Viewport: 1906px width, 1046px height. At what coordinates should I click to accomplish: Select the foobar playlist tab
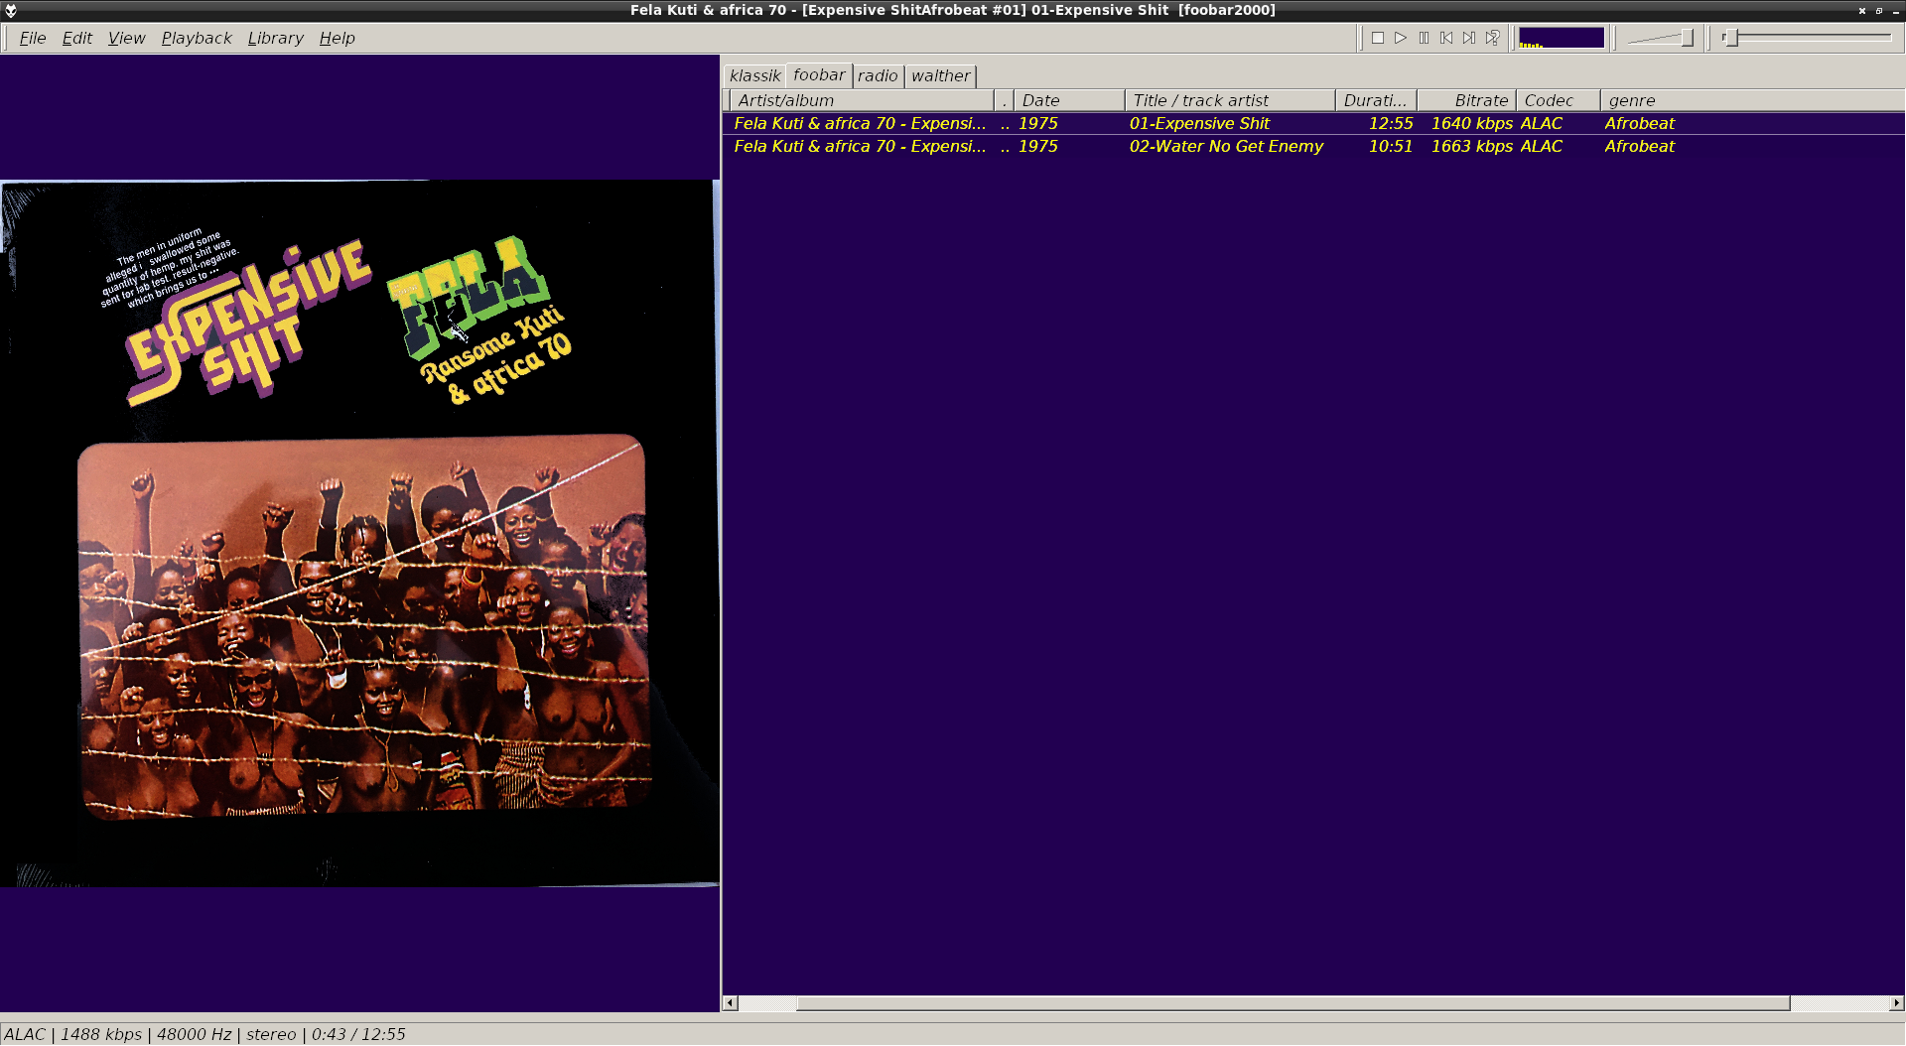819,74
